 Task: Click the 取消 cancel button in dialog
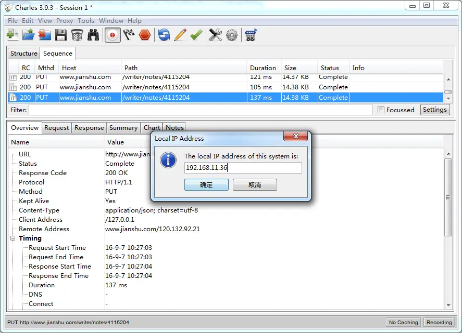(x=255, y=185)
